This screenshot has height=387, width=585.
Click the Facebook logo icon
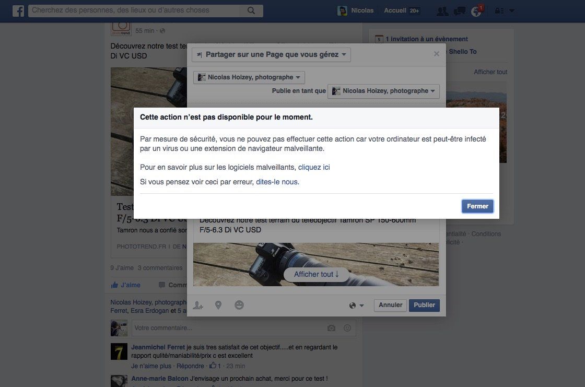[18, 11]
